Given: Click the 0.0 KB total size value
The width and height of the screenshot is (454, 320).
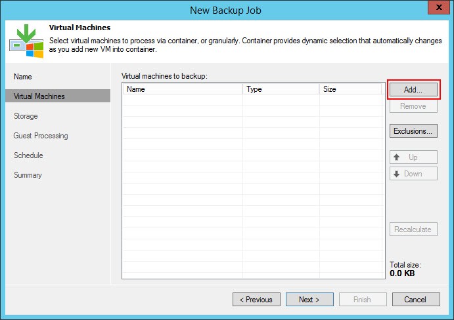Looking at the screenshot, I should pos(402,273).
